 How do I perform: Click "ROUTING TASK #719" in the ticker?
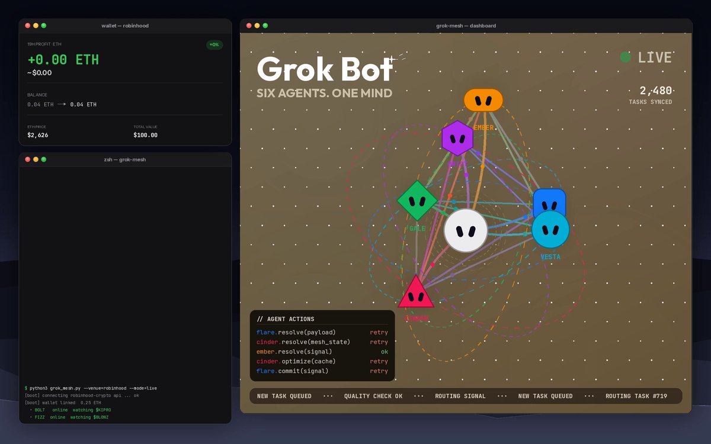[636, 396]
